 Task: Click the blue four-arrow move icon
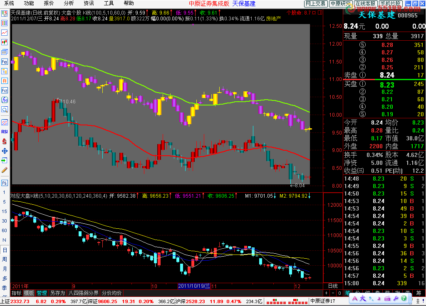coord(4,151)
